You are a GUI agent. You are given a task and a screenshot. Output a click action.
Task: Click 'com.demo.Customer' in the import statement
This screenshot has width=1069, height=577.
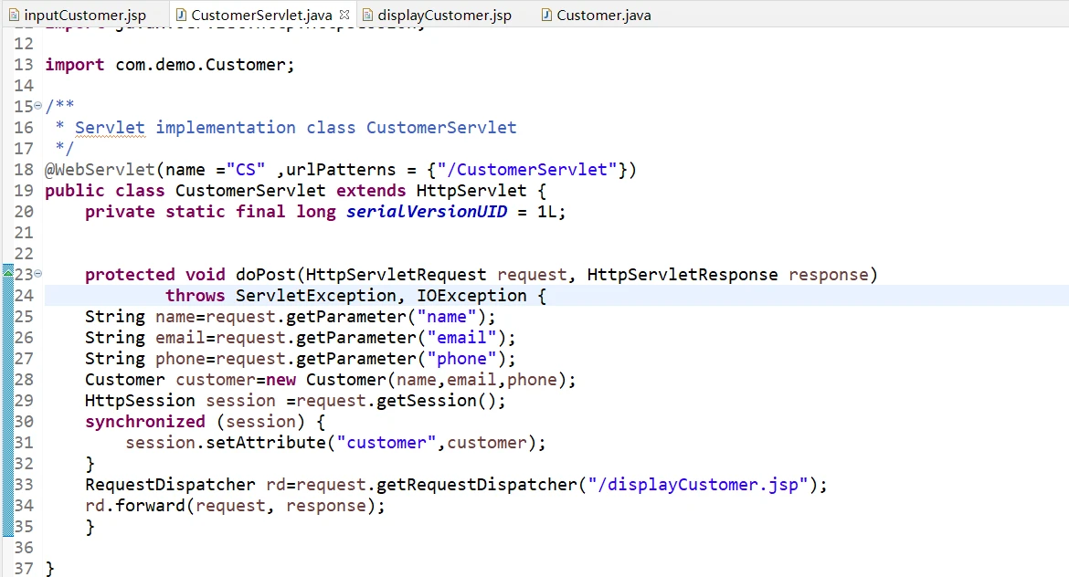pos(200,65)
